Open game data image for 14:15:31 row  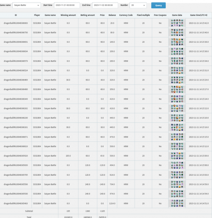177,70
